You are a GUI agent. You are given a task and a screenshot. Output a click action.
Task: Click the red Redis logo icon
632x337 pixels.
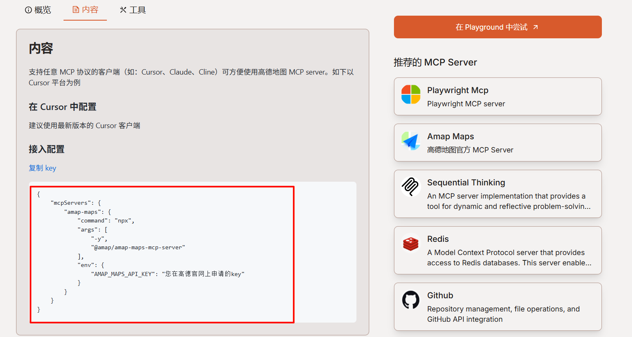click(x=411, y=243)
